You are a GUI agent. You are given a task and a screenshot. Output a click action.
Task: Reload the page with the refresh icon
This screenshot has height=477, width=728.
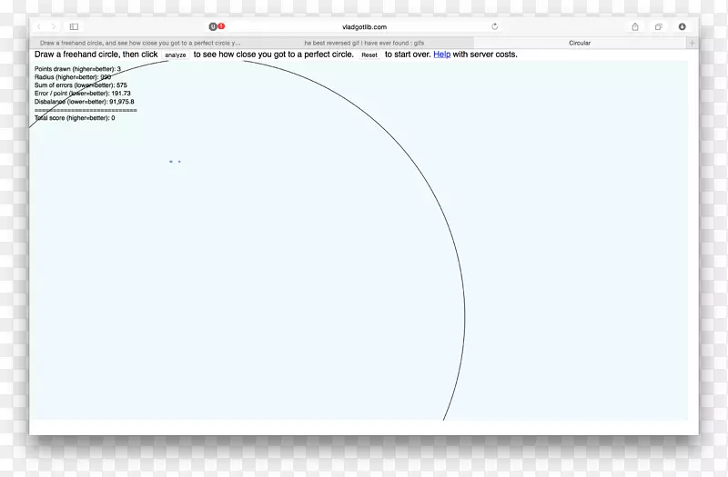pyautogui.click(x=494, y=26)
